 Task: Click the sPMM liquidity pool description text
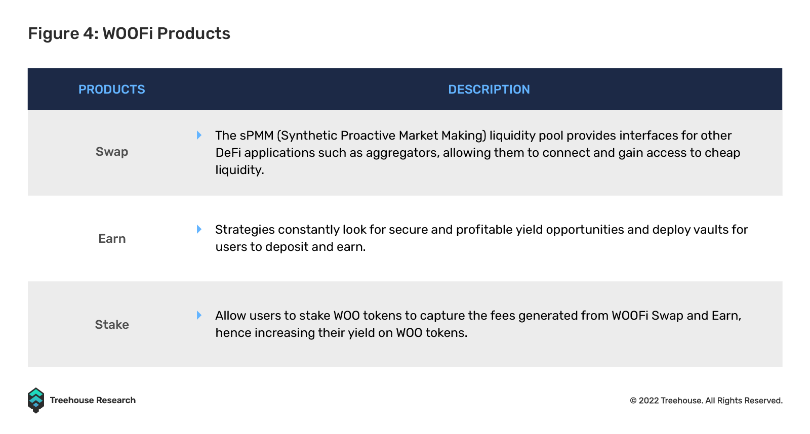click(478, 153)
